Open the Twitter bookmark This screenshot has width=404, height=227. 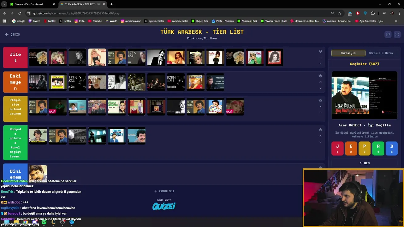point(65,21)
